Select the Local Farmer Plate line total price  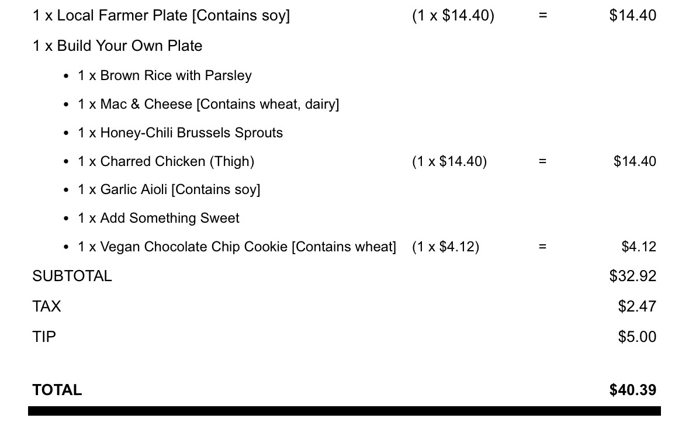tap(632, 16)
